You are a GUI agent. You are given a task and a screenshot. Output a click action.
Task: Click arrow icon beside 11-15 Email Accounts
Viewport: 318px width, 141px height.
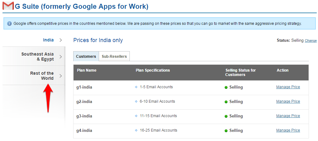point(136,116)
